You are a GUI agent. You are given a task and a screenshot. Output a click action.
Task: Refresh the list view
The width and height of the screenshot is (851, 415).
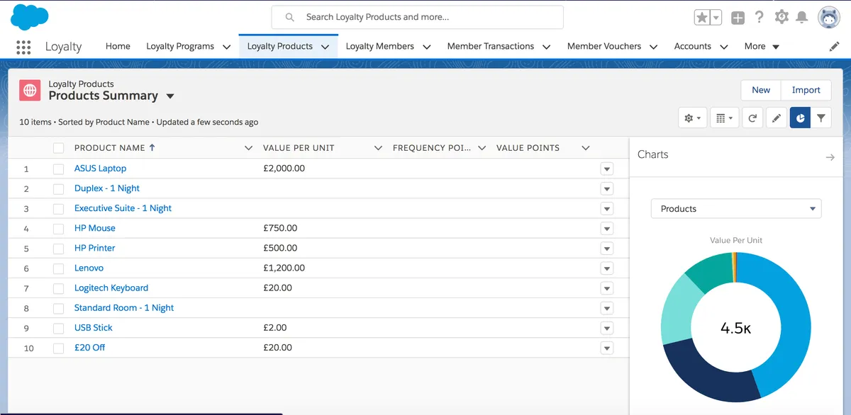752,118
